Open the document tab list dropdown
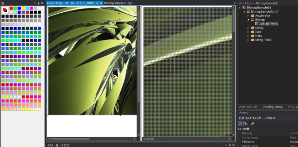Screen dimensions: 298x147 (x=235, y=3)
